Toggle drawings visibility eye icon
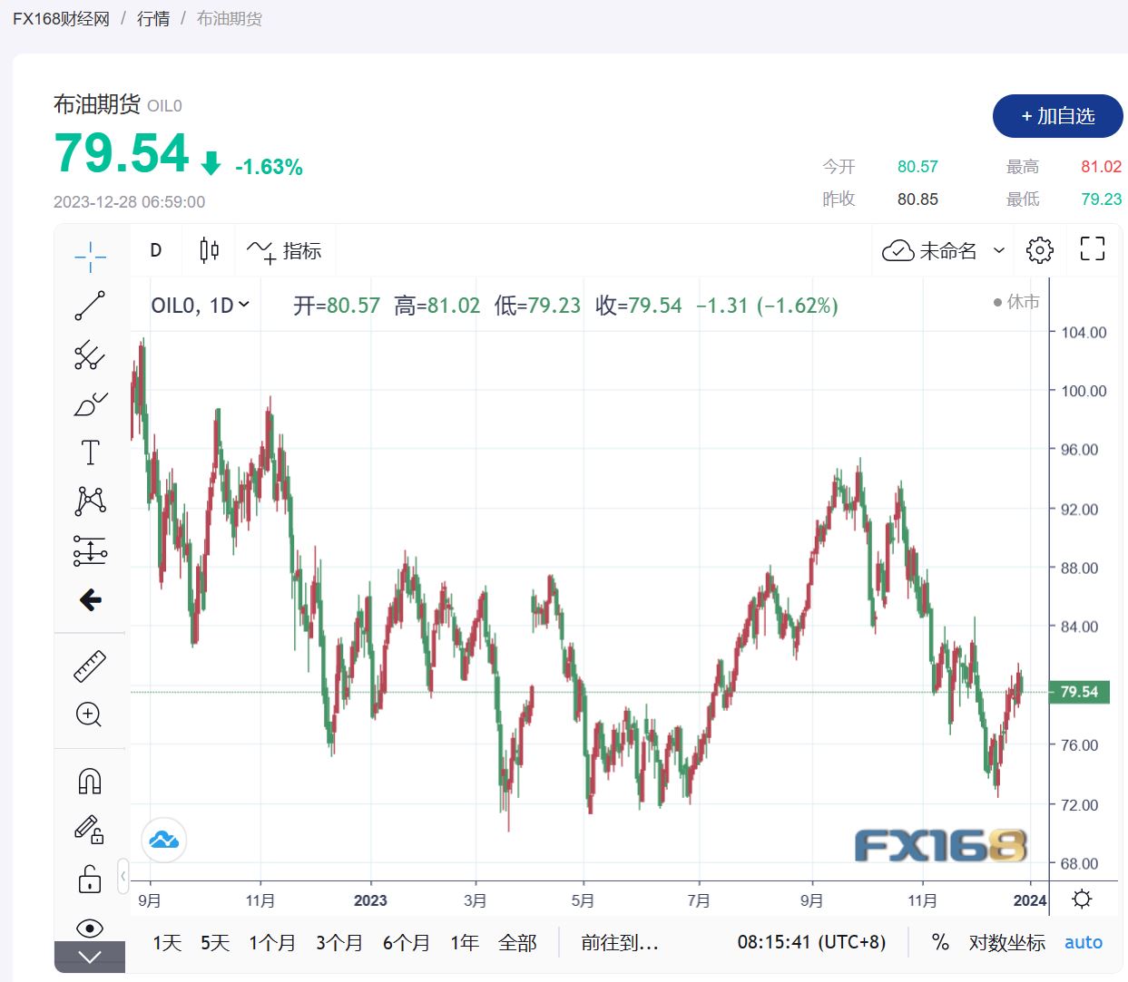 click(x=90, y=928)
